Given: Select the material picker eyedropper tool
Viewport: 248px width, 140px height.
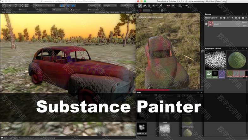Looking at the screenshot, I should tap(161, 6).
